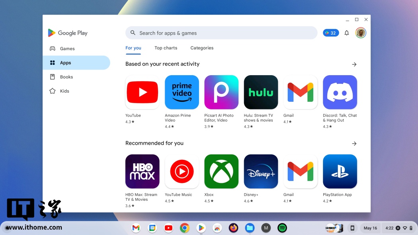Open Gmail from the shelf
Screen dimensions: 418x235
(136, 228)
